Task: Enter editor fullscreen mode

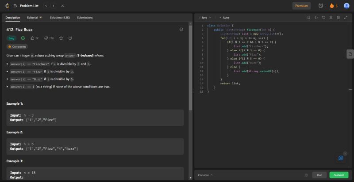Action: [346, 18]
